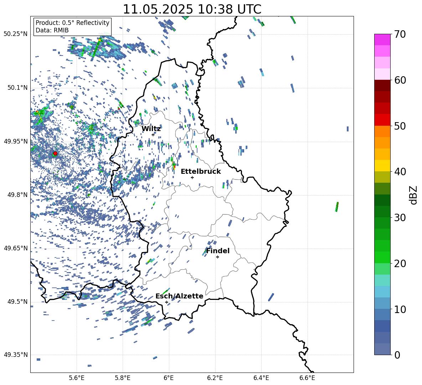Click the dark maroon colorbar segment below 60

(x=382, y=85)
